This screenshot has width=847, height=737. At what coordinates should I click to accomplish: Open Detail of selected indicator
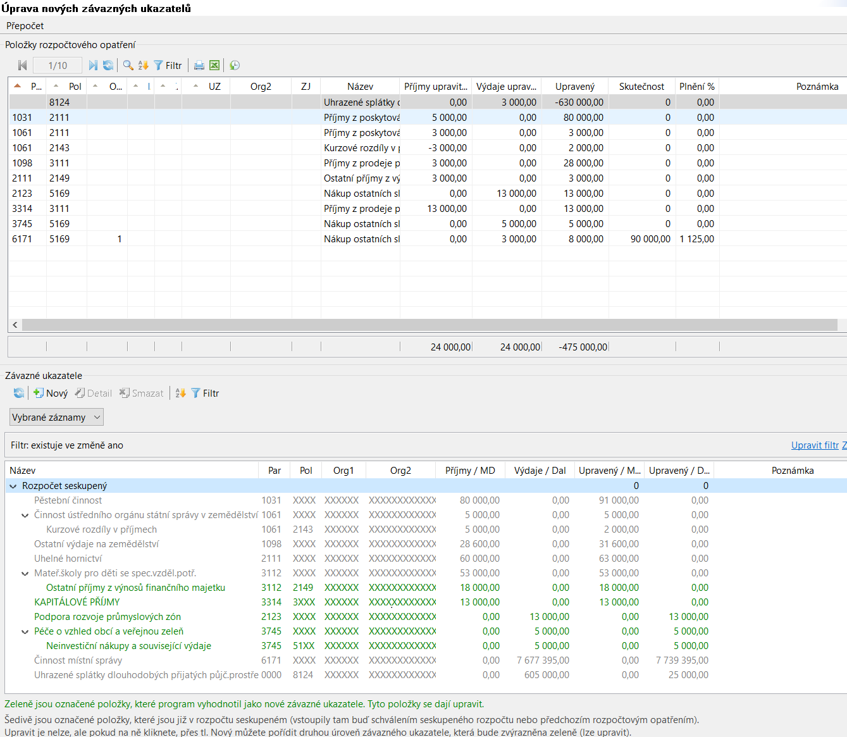tap(93, 393)
